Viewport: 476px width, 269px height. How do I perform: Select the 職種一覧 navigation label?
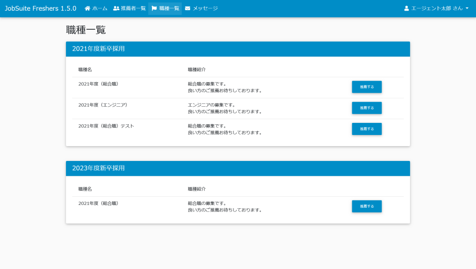point(169,8)
